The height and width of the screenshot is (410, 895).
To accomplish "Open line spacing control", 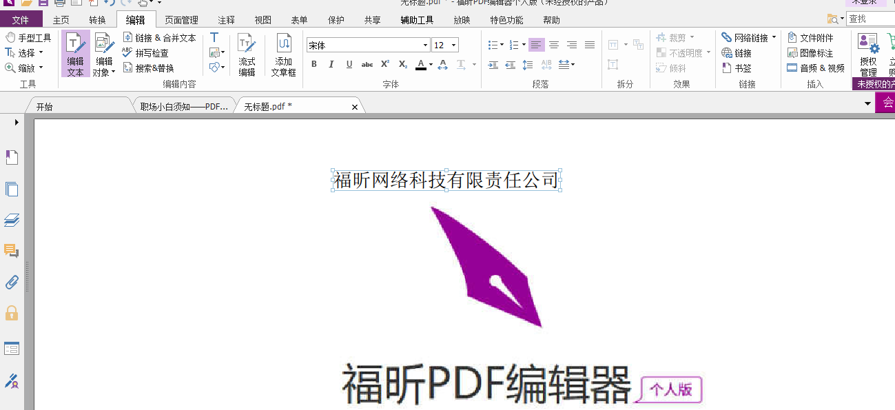I will point(528,65).
